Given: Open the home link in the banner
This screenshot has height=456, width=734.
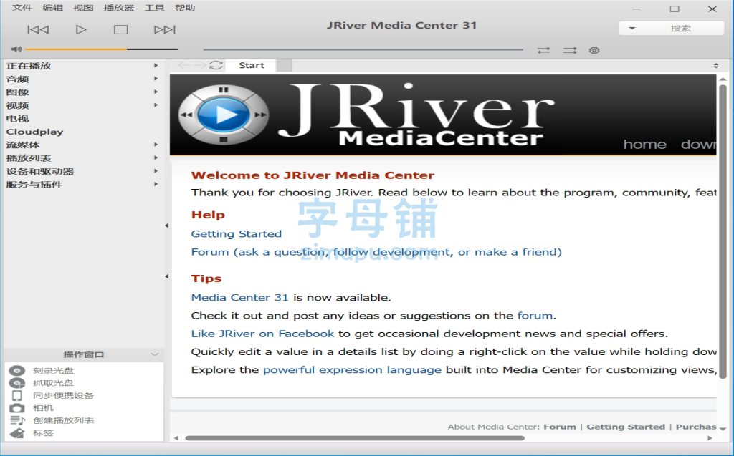Looking at the screenshot, I should [x=644, y=145].
